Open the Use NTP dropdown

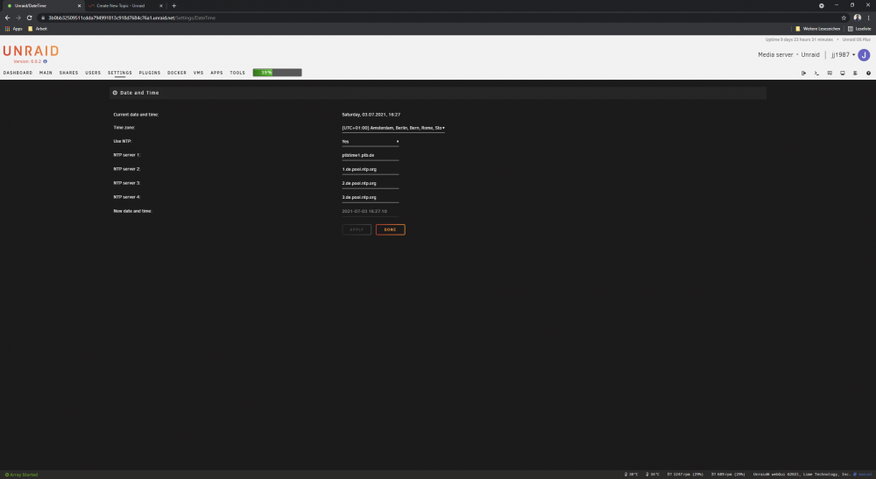click(371, 141)
